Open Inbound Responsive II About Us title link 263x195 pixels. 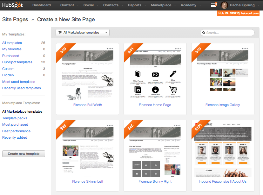223,181
